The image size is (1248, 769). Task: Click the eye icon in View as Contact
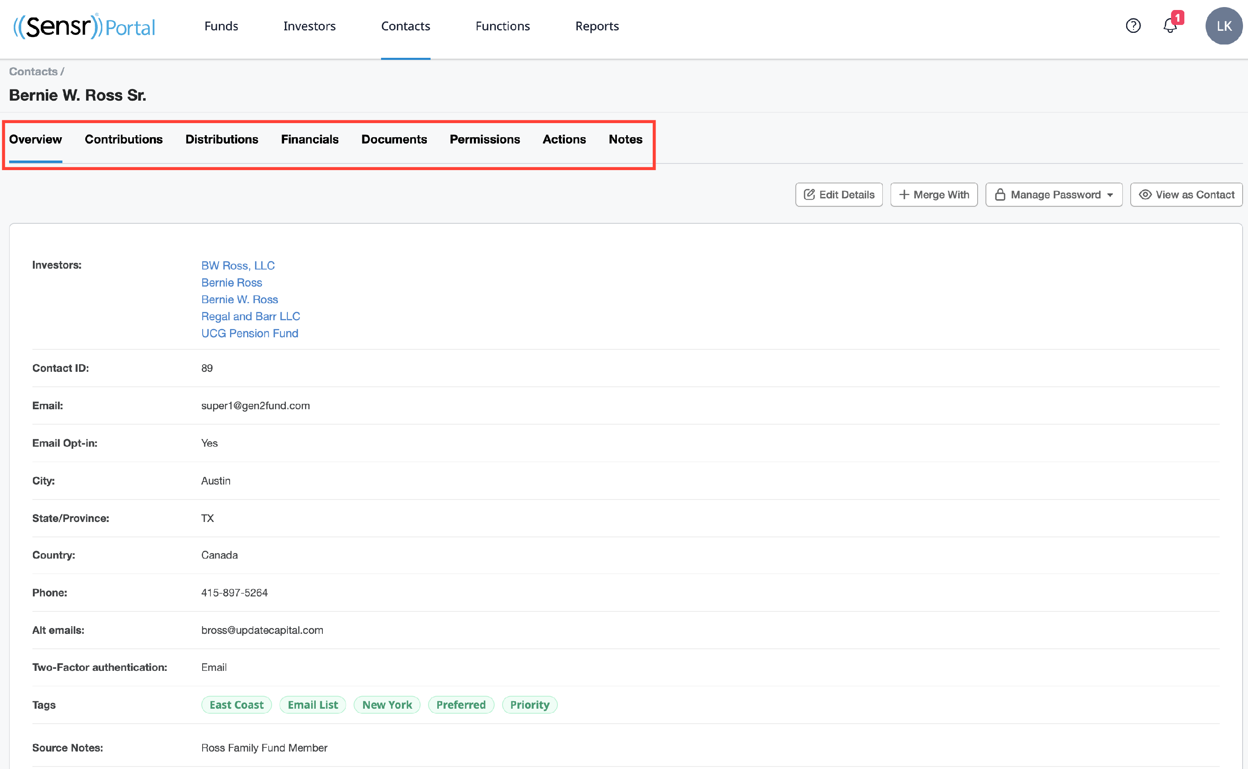click(x=1145, y=195)
